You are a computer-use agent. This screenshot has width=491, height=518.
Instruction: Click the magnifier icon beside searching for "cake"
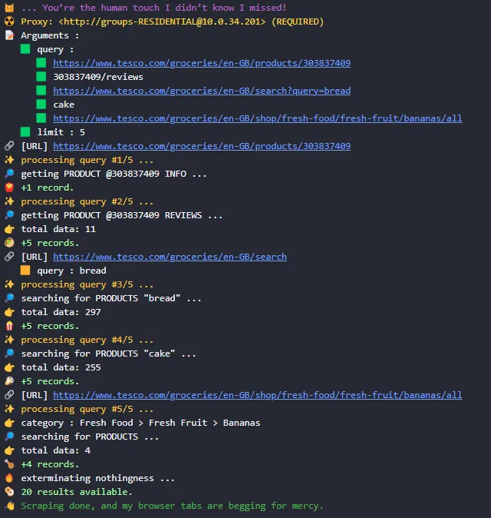pyautogui.click(x=9, y=354)
